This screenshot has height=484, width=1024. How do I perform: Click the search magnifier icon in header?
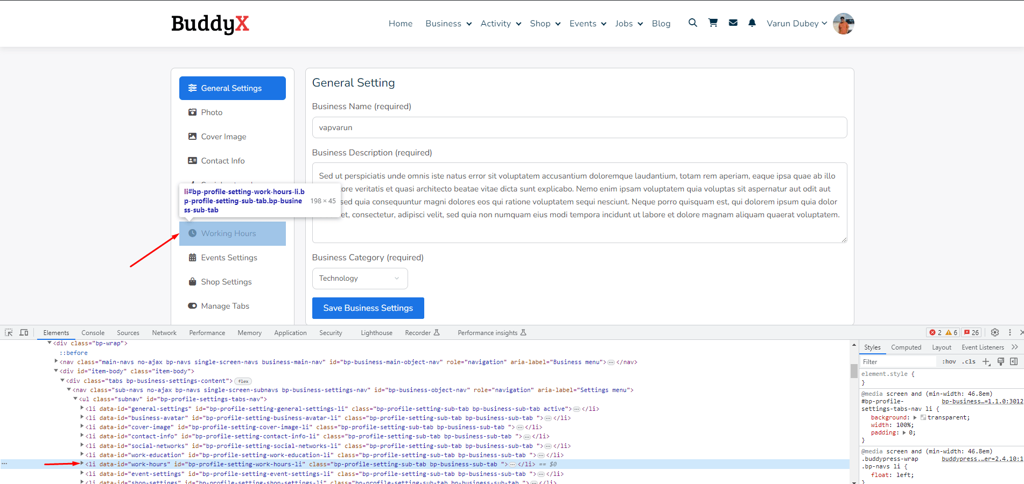tap(692, 23)
